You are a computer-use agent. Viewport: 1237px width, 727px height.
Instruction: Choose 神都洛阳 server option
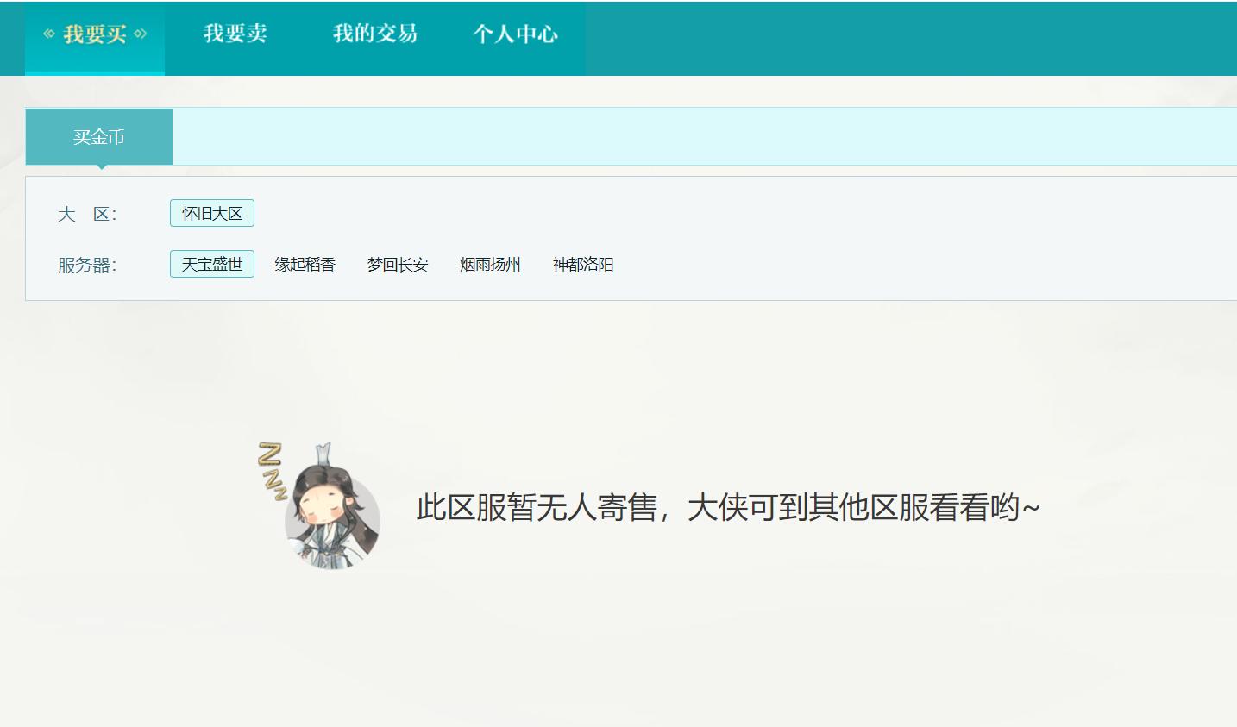pos(583,265)
